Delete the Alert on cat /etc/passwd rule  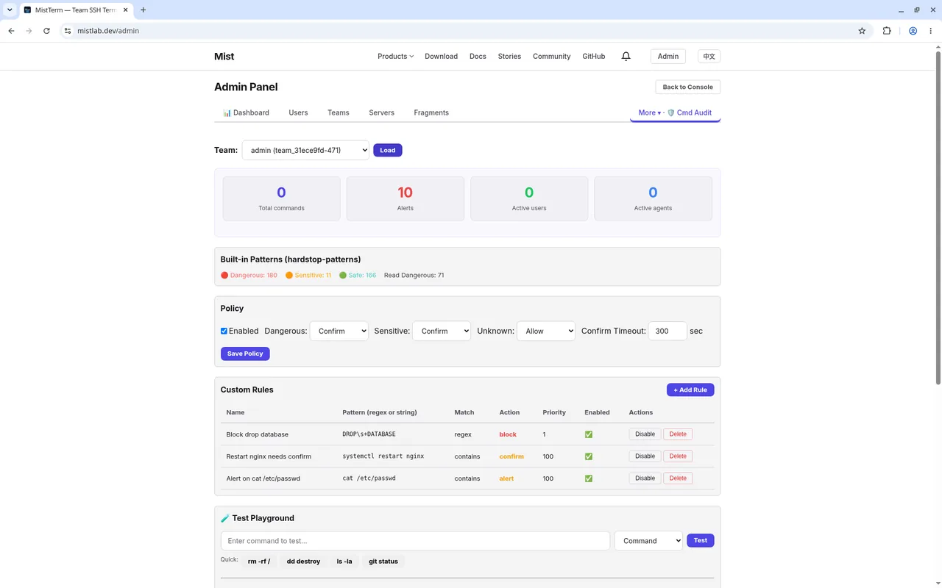678,478
